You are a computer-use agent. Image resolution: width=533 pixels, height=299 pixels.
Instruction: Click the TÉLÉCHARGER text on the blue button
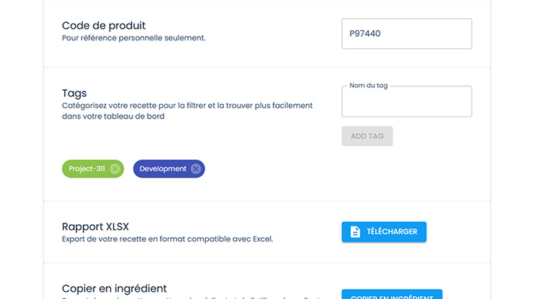coord(392,232)
